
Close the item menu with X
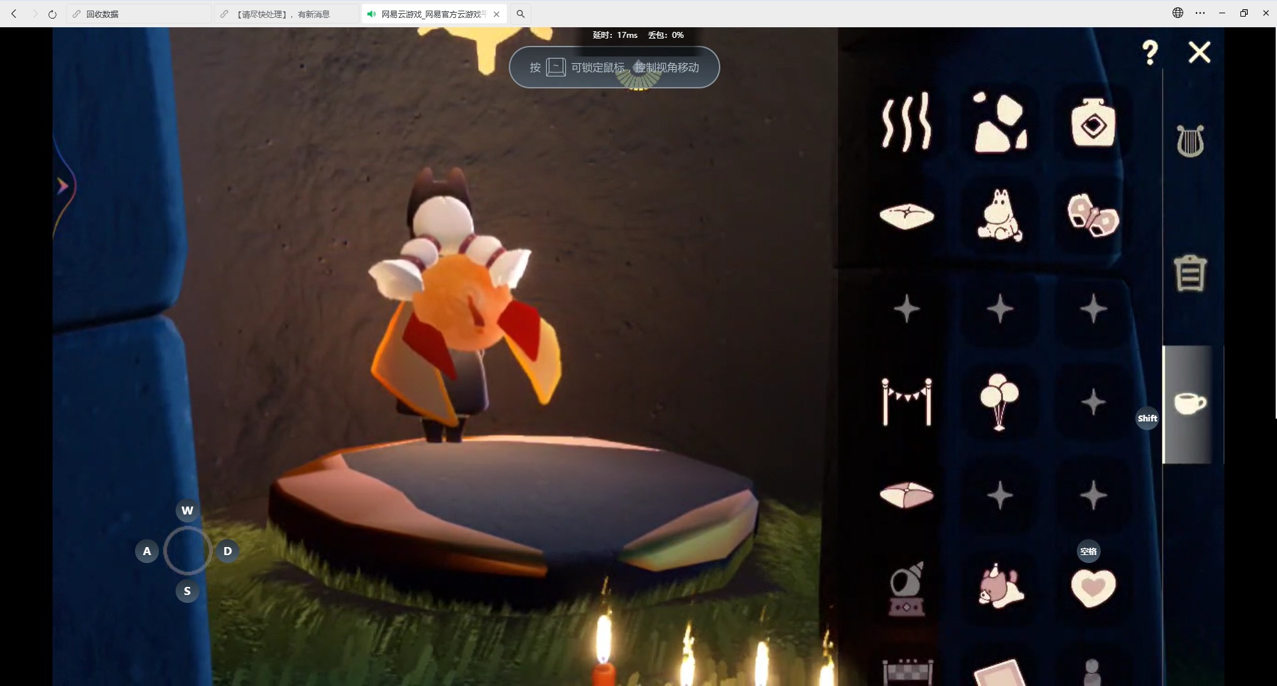coord(1200,52)
